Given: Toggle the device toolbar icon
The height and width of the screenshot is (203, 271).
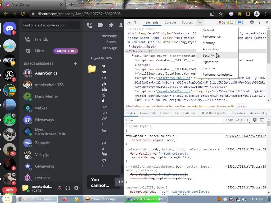Looking at the screenshot, I should 136,22.
